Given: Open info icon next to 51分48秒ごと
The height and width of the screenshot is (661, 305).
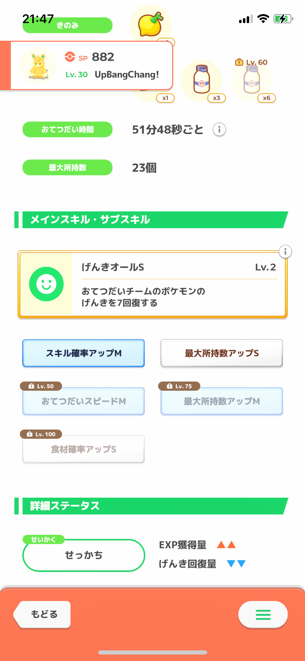Looking at the screenshot, I should (x=219, y=129).
